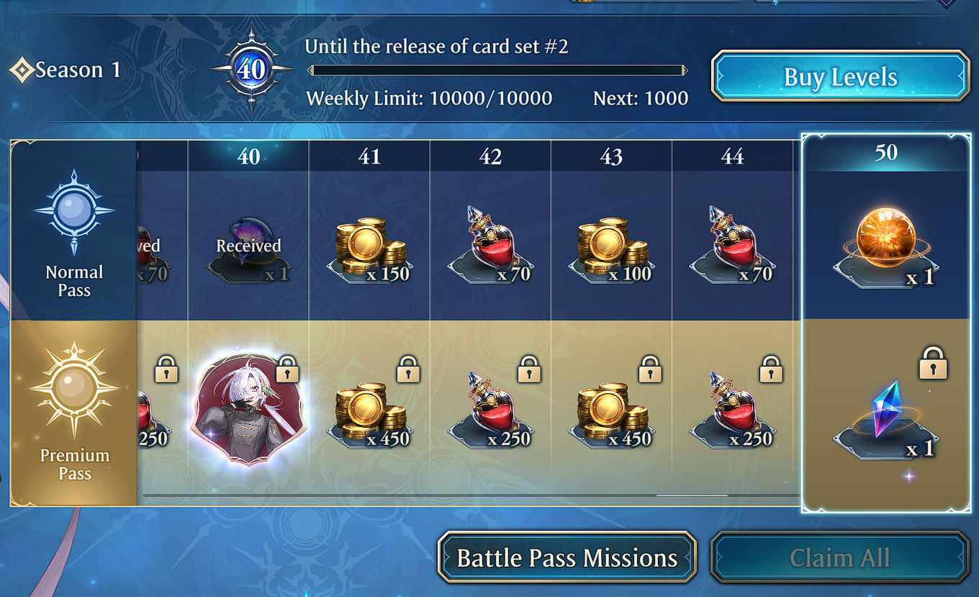Viewport: 979px width, 597px height.
Task: Click the Claim All button
Action: (x=840, y=557)
